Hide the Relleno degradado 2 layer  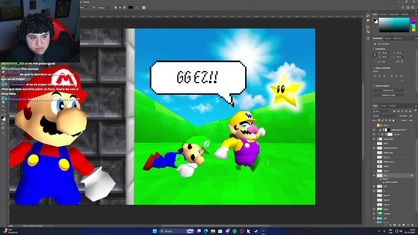374,130
